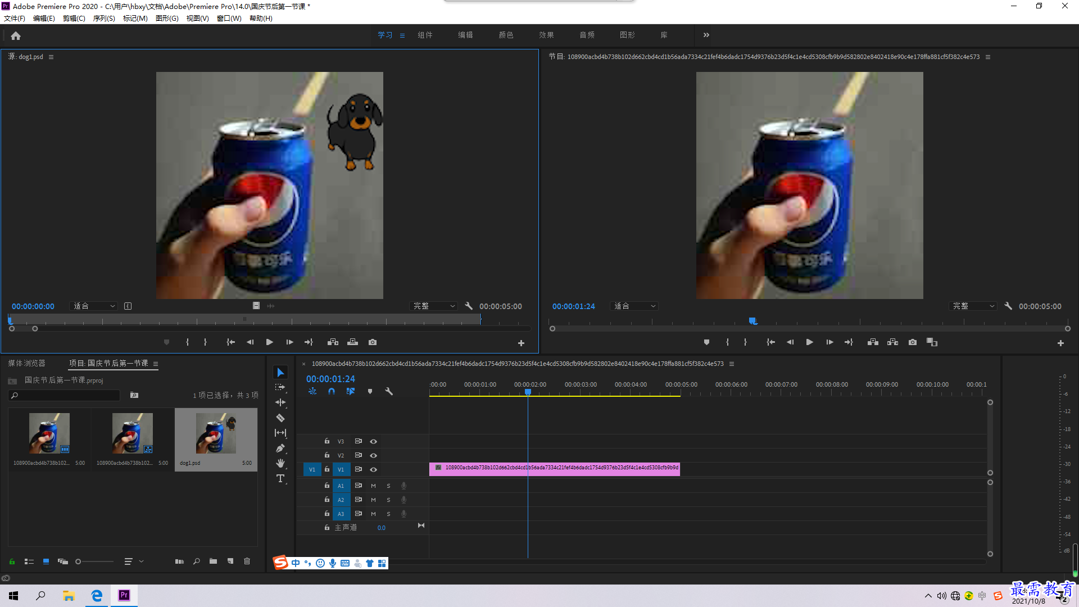
Task: Toggle the V3 track output eye
Action: [373, 442]
